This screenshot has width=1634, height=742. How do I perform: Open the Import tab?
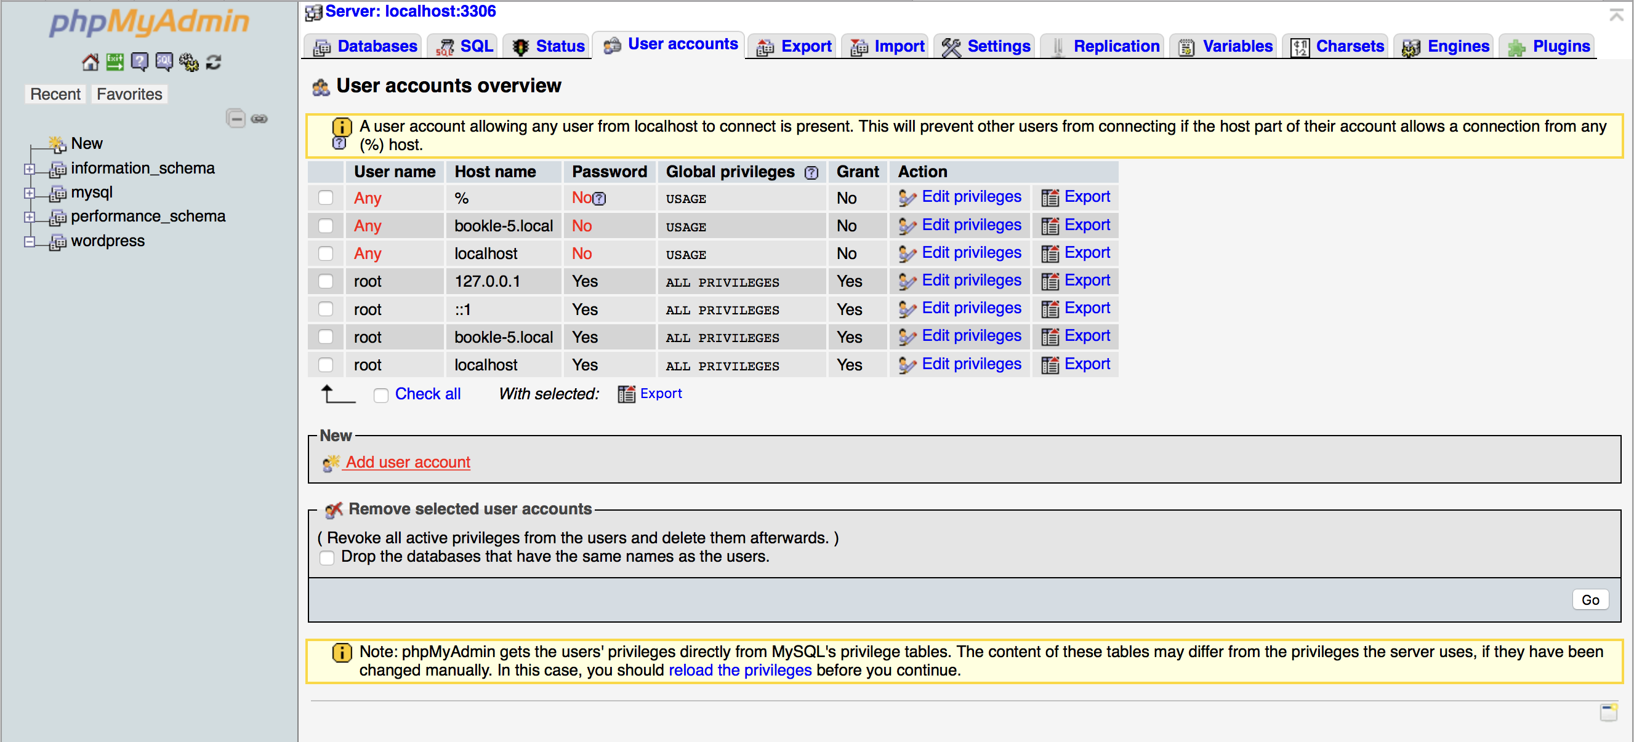click(886, 46)
